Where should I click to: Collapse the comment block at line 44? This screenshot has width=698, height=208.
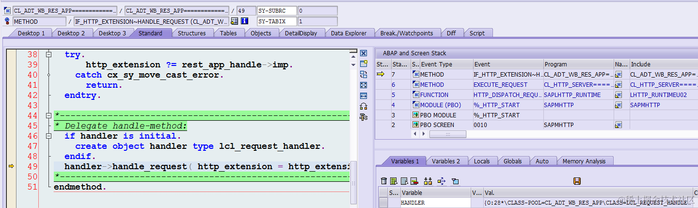(x=48, y=116)
